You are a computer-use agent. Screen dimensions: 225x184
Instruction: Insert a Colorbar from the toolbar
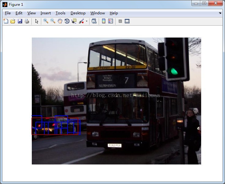(104, 21)
